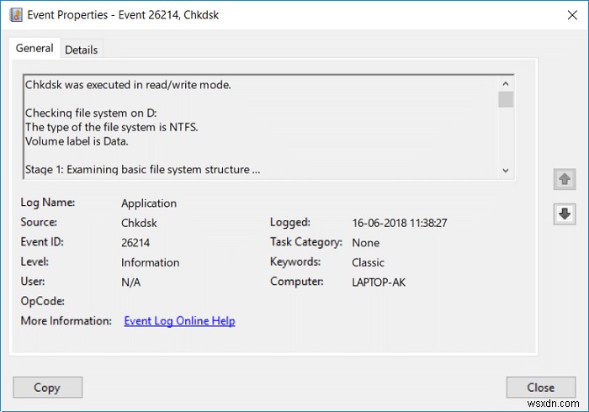Click the Close button

point(540,388)
